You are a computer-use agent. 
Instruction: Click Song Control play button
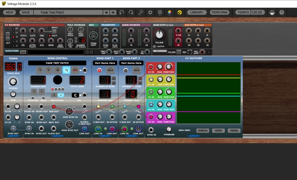49,70
